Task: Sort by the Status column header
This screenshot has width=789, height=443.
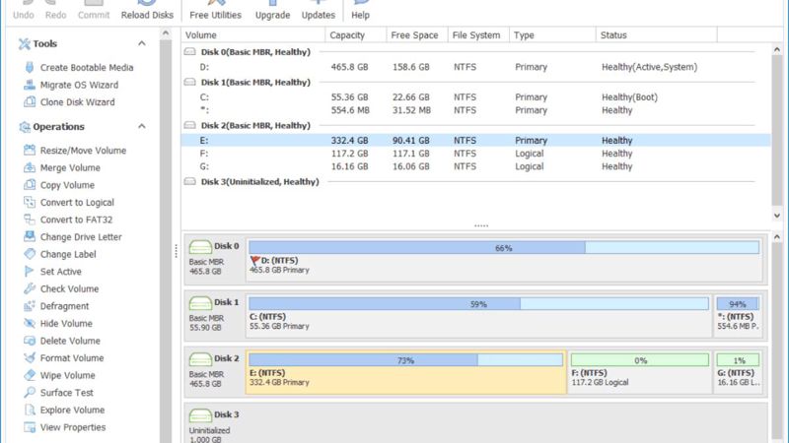Action: [657, 35]
